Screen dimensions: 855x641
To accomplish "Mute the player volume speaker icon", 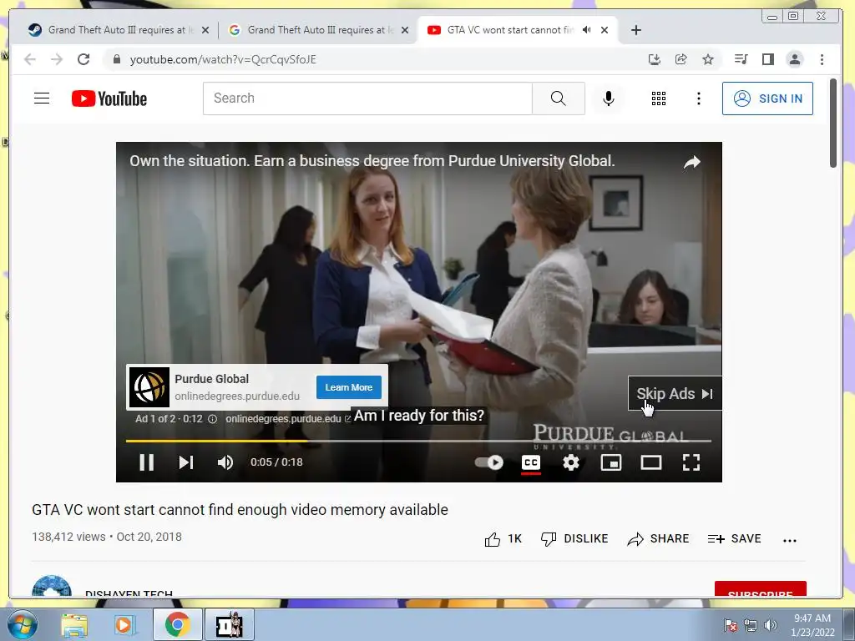I will tap(225, 462).
